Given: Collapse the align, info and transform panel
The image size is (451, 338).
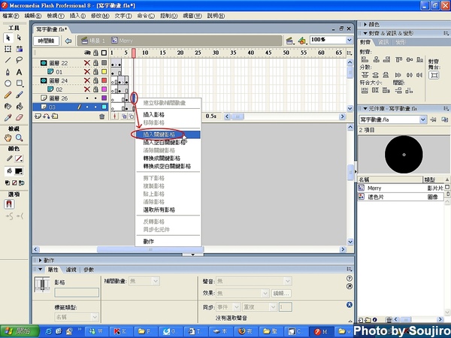Looking at the screenshot, I should [365, 33].
